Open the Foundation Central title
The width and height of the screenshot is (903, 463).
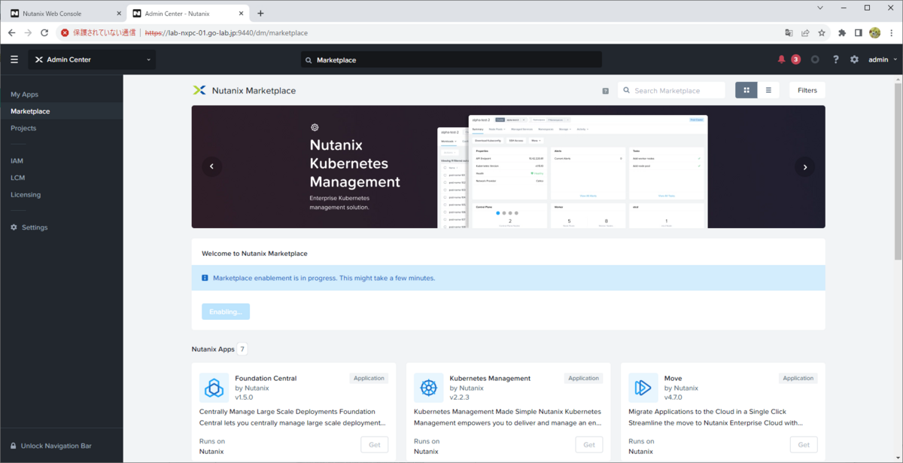click(266, 378)
